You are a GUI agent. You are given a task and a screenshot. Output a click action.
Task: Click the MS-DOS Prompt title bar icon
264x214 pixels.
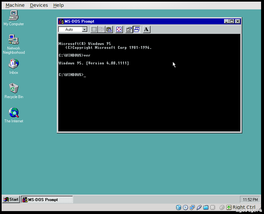point(61,21)
